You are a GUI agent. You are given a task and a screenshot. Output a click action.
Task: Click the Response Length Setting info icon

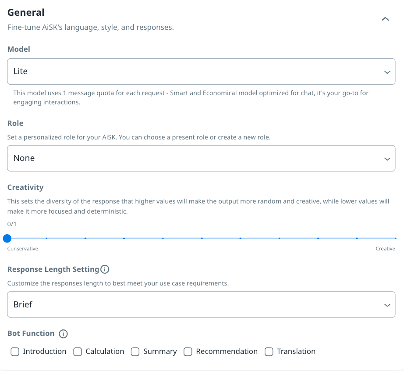point(105,269)
